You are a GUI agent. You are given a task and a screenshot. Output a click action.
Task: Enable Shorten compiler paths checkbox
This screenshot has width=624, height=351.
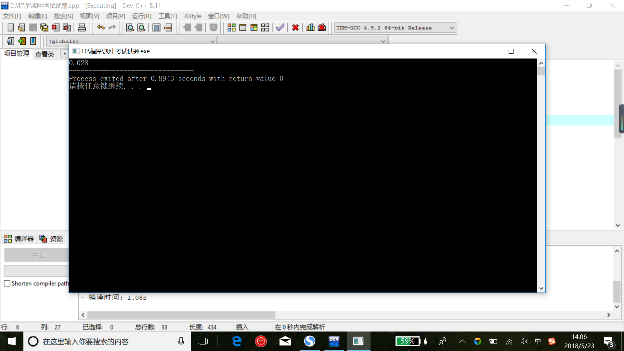[x=7, y=283]
